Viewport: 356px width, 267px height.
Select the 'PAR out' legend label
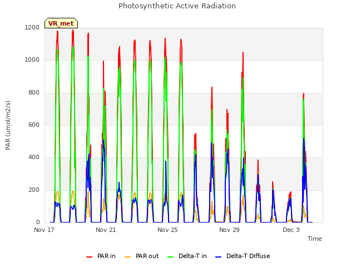(x=147, y=256)
